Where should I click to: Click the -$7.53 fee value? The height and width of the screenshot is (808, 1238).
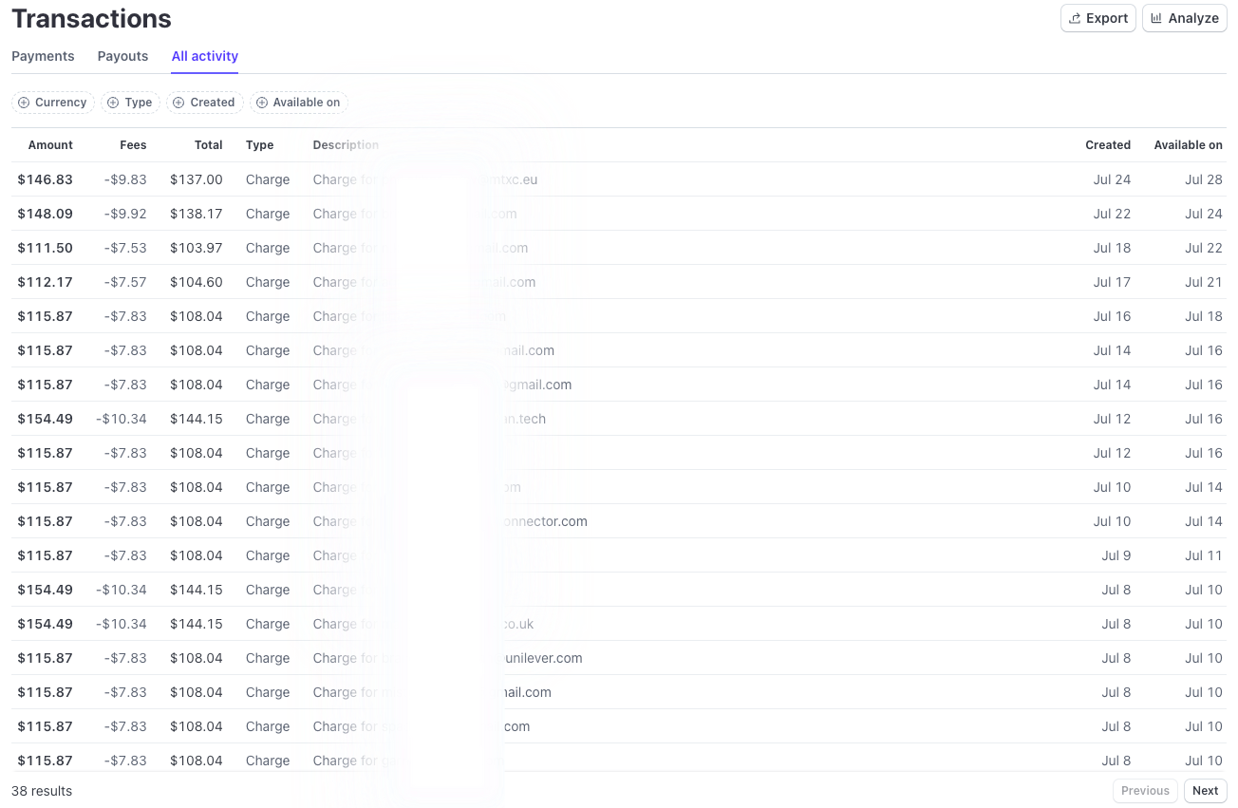125,248
